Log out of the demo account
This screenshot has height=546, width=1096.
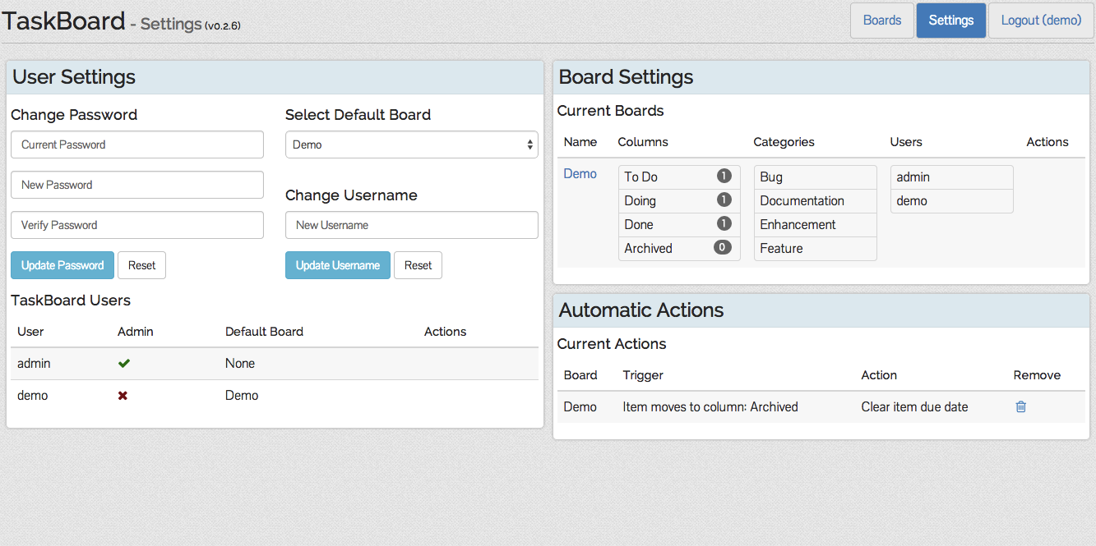(1041, 21)
